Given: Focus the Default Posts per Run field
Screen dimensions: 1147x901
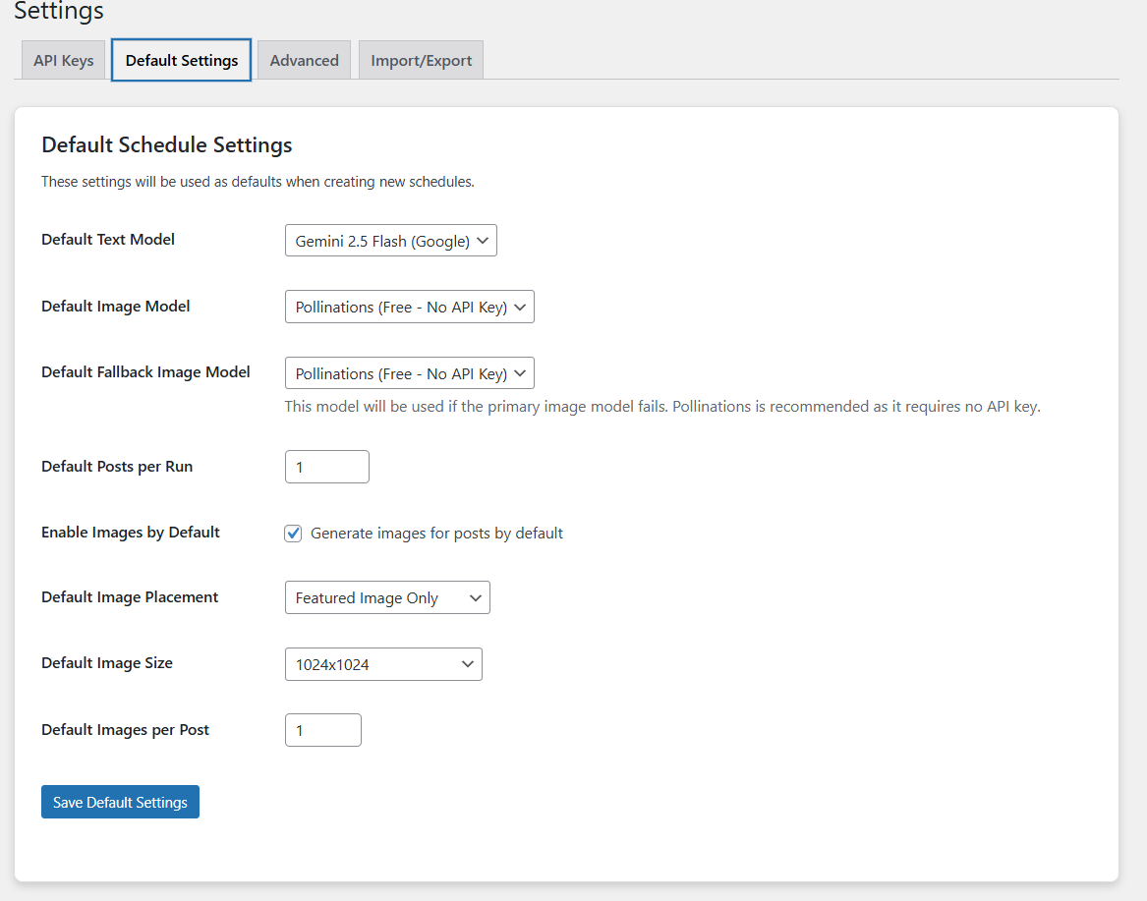Looking at the screenshot, I should (326, 467).
